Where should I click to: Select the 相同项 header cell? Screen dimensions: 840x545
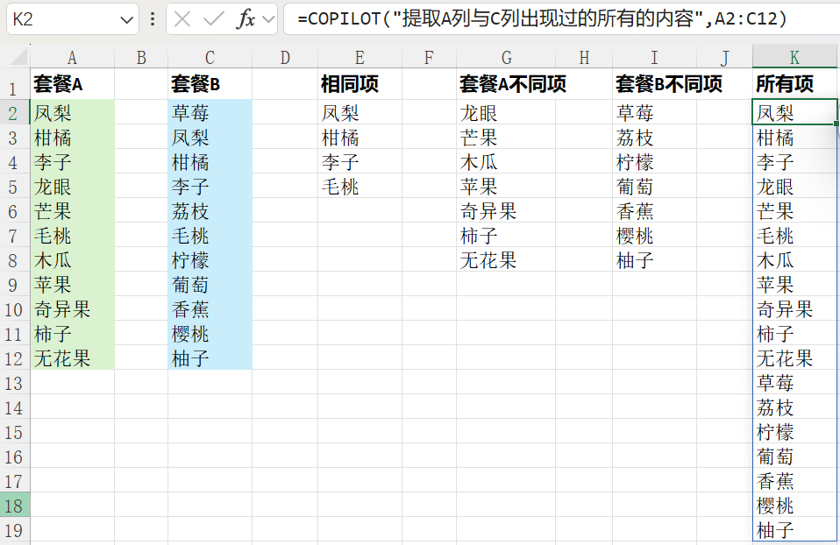[359, 85]
